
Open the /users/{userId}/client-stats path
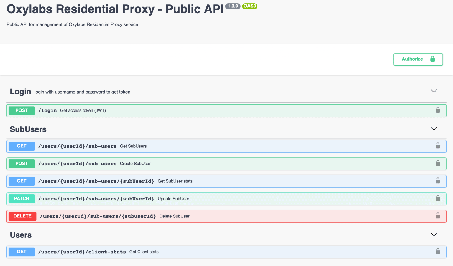coord(82,252)
